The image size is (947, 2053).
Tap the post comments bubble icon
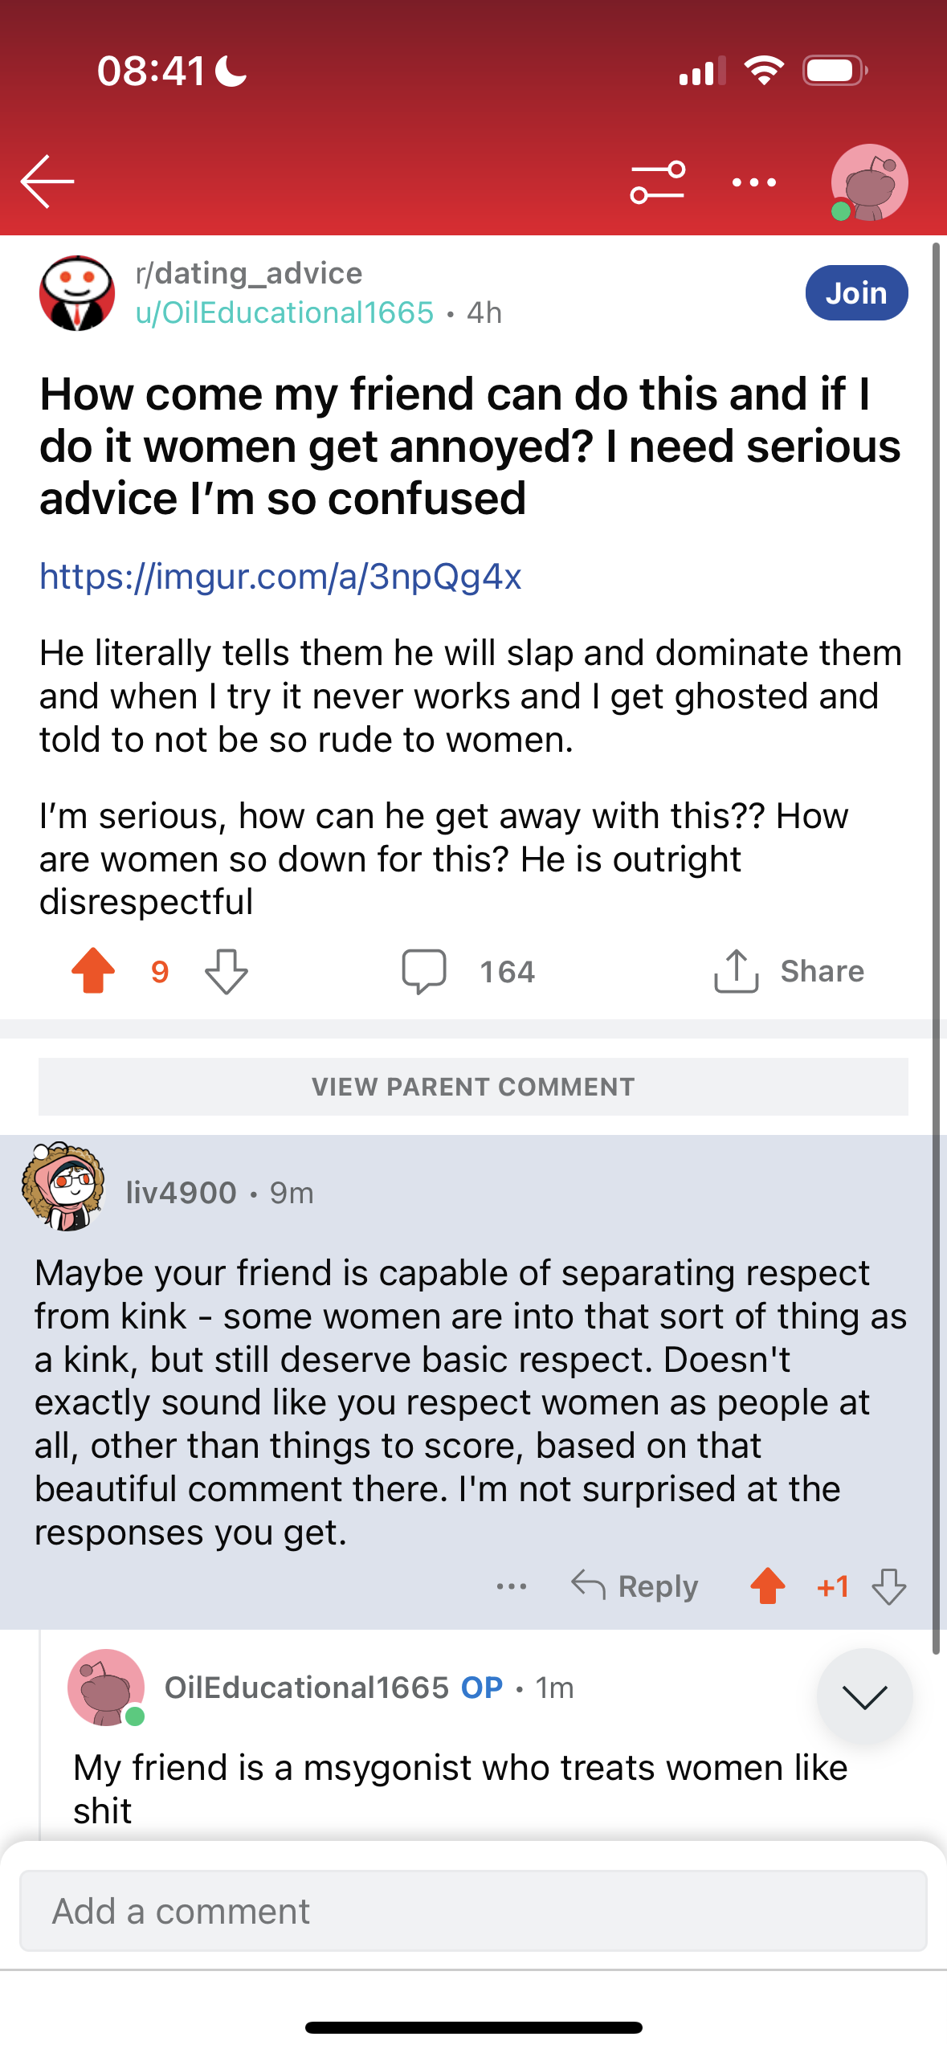pos(424,971)
